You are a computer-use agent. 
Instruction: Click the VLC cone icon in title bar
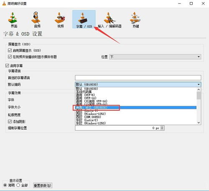pos(4,3)
